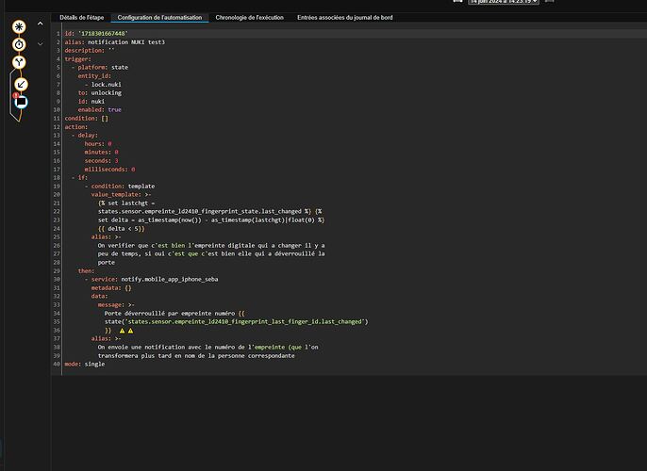This screenshot has width=647, height=471.
Task: Open the Détails de l'étape tab
Action: [82, 18]
